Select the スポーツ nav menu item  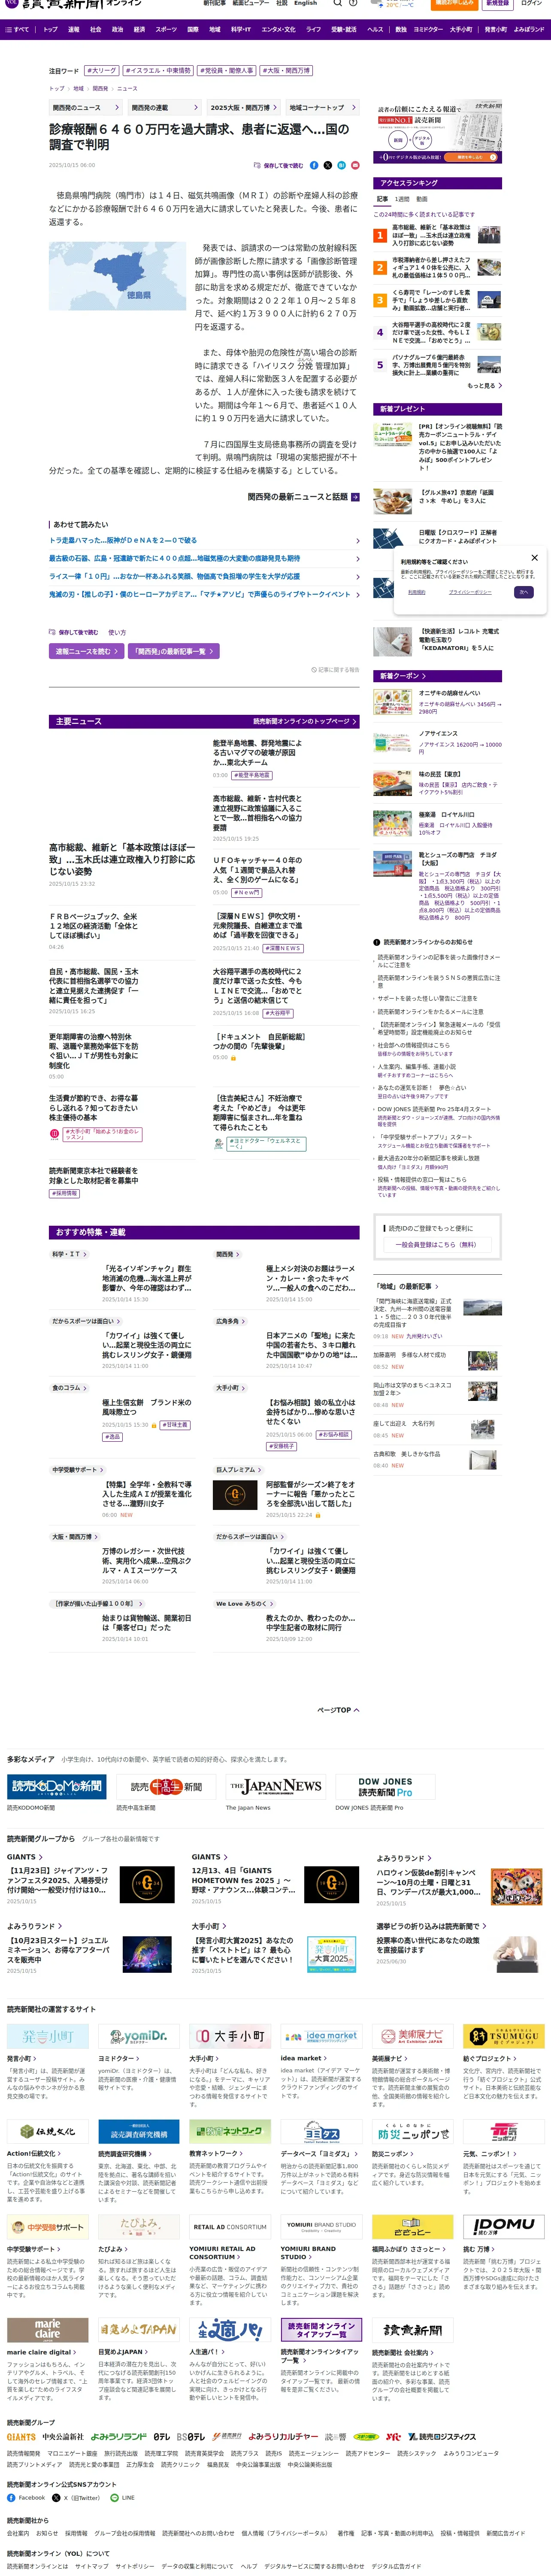point(166,30)
